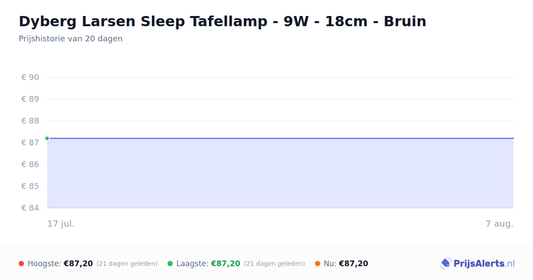Click the PrijsAlerts price tag logo icon
Image resolution: width=533 pixels, height=280 pixels.
point(445,264)
